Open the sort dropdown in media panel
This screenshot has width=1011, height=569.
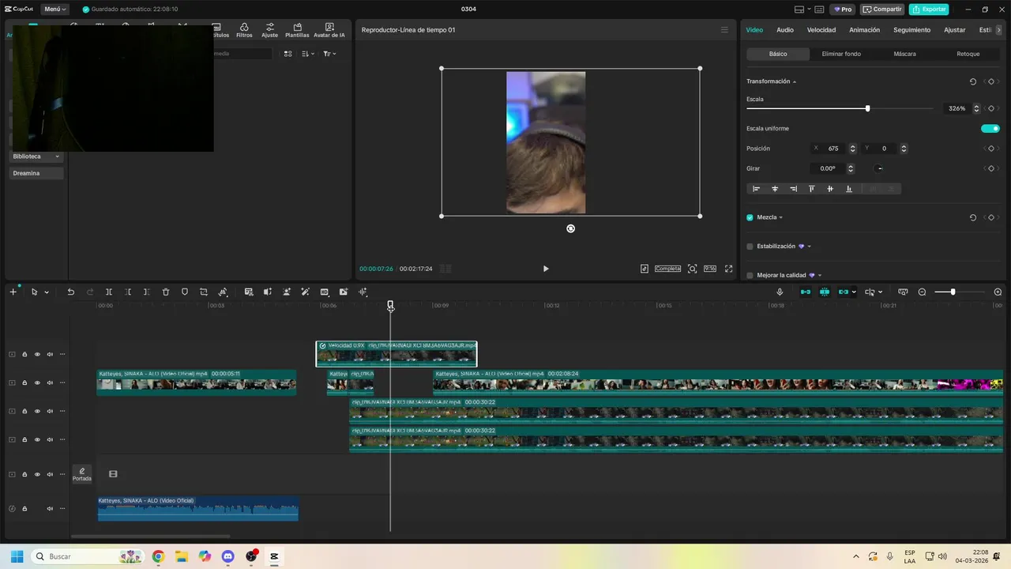click(308, 54)
